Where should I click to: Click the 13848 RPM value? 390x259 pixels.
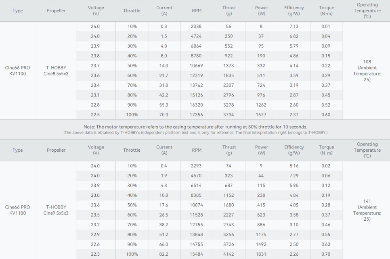[x=197, y=234]
